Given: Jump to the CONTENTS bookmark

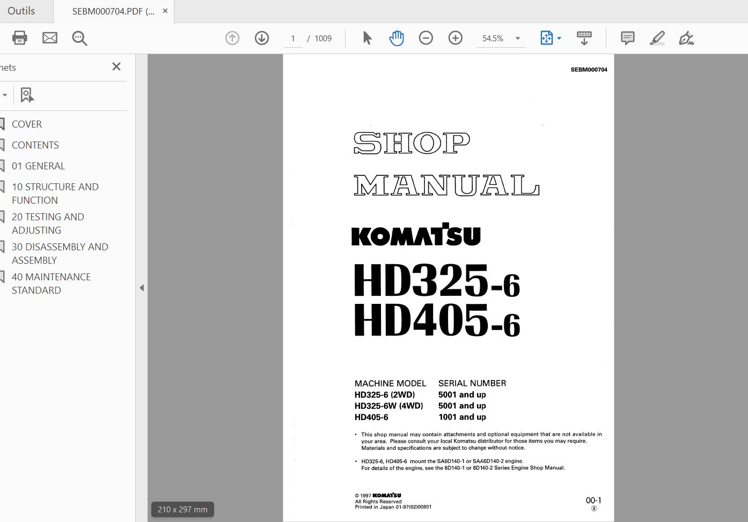Looking at the screenshot, I should pyautogui.click(x=35, y=145).
